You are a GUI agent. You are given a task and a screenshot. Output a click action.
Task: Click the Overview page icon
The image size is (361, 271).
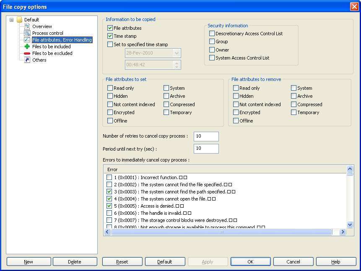(27, 26)
